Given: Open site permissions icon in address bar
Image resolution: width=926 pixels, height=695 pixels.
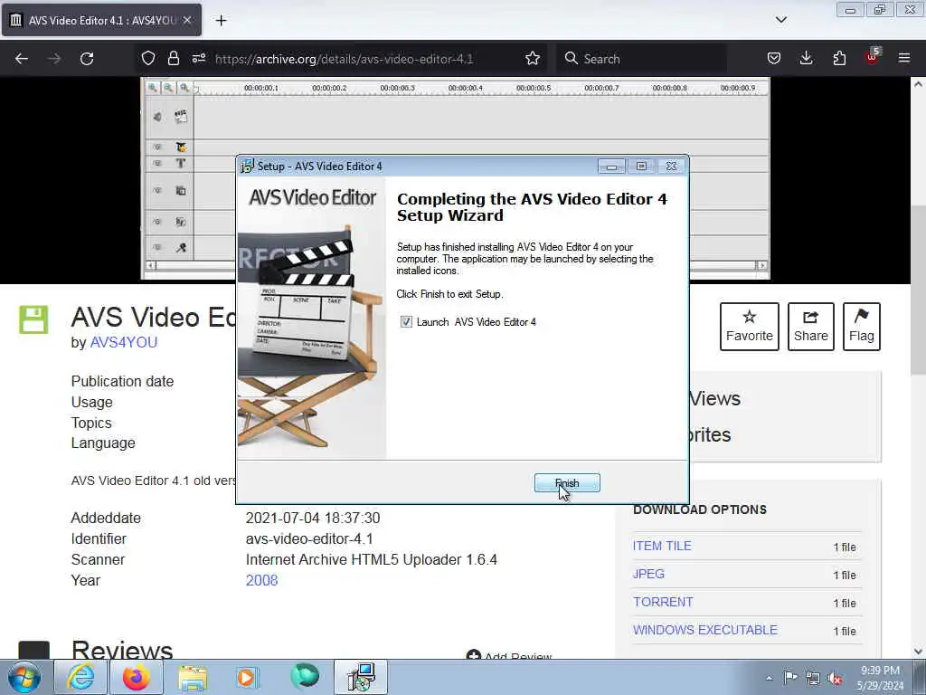Looking at the screenshot, I should (199, 58).
